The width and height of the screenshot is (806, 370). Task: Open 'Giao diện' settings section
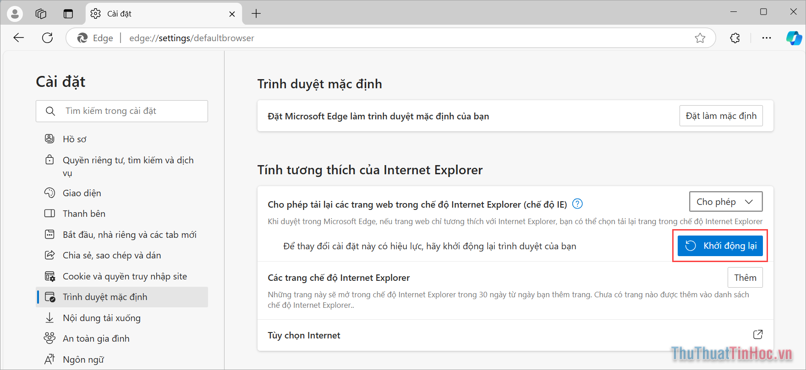click(x=82, y=193)
